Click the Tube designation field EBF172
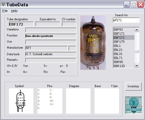 click(x=21, y=24)
